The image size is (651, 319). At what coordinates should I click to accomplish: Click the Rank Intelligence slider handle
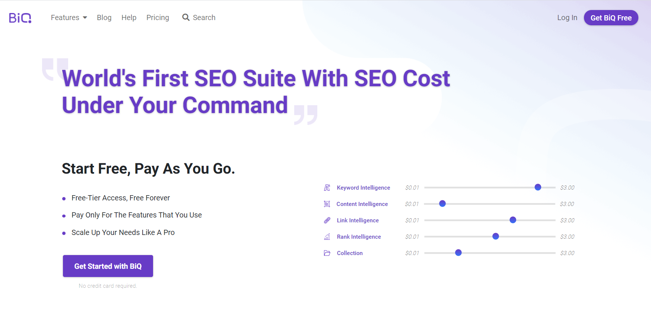(496, 236)
